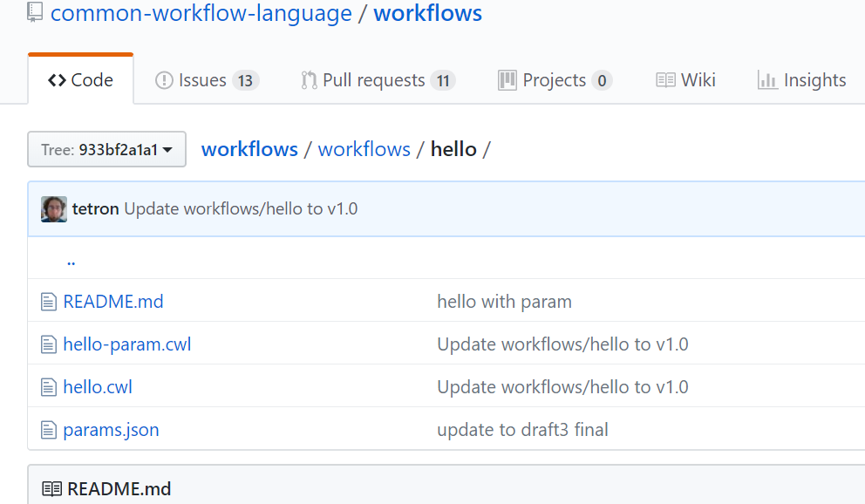Open the hello-param.cwl file

[127, 344]
